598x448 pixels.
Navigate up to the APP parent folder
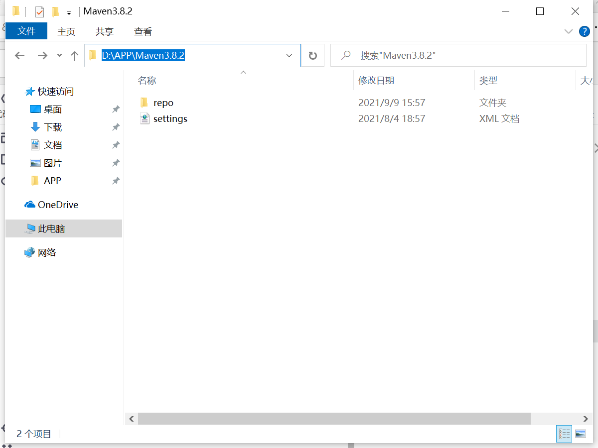coord(75,55)
